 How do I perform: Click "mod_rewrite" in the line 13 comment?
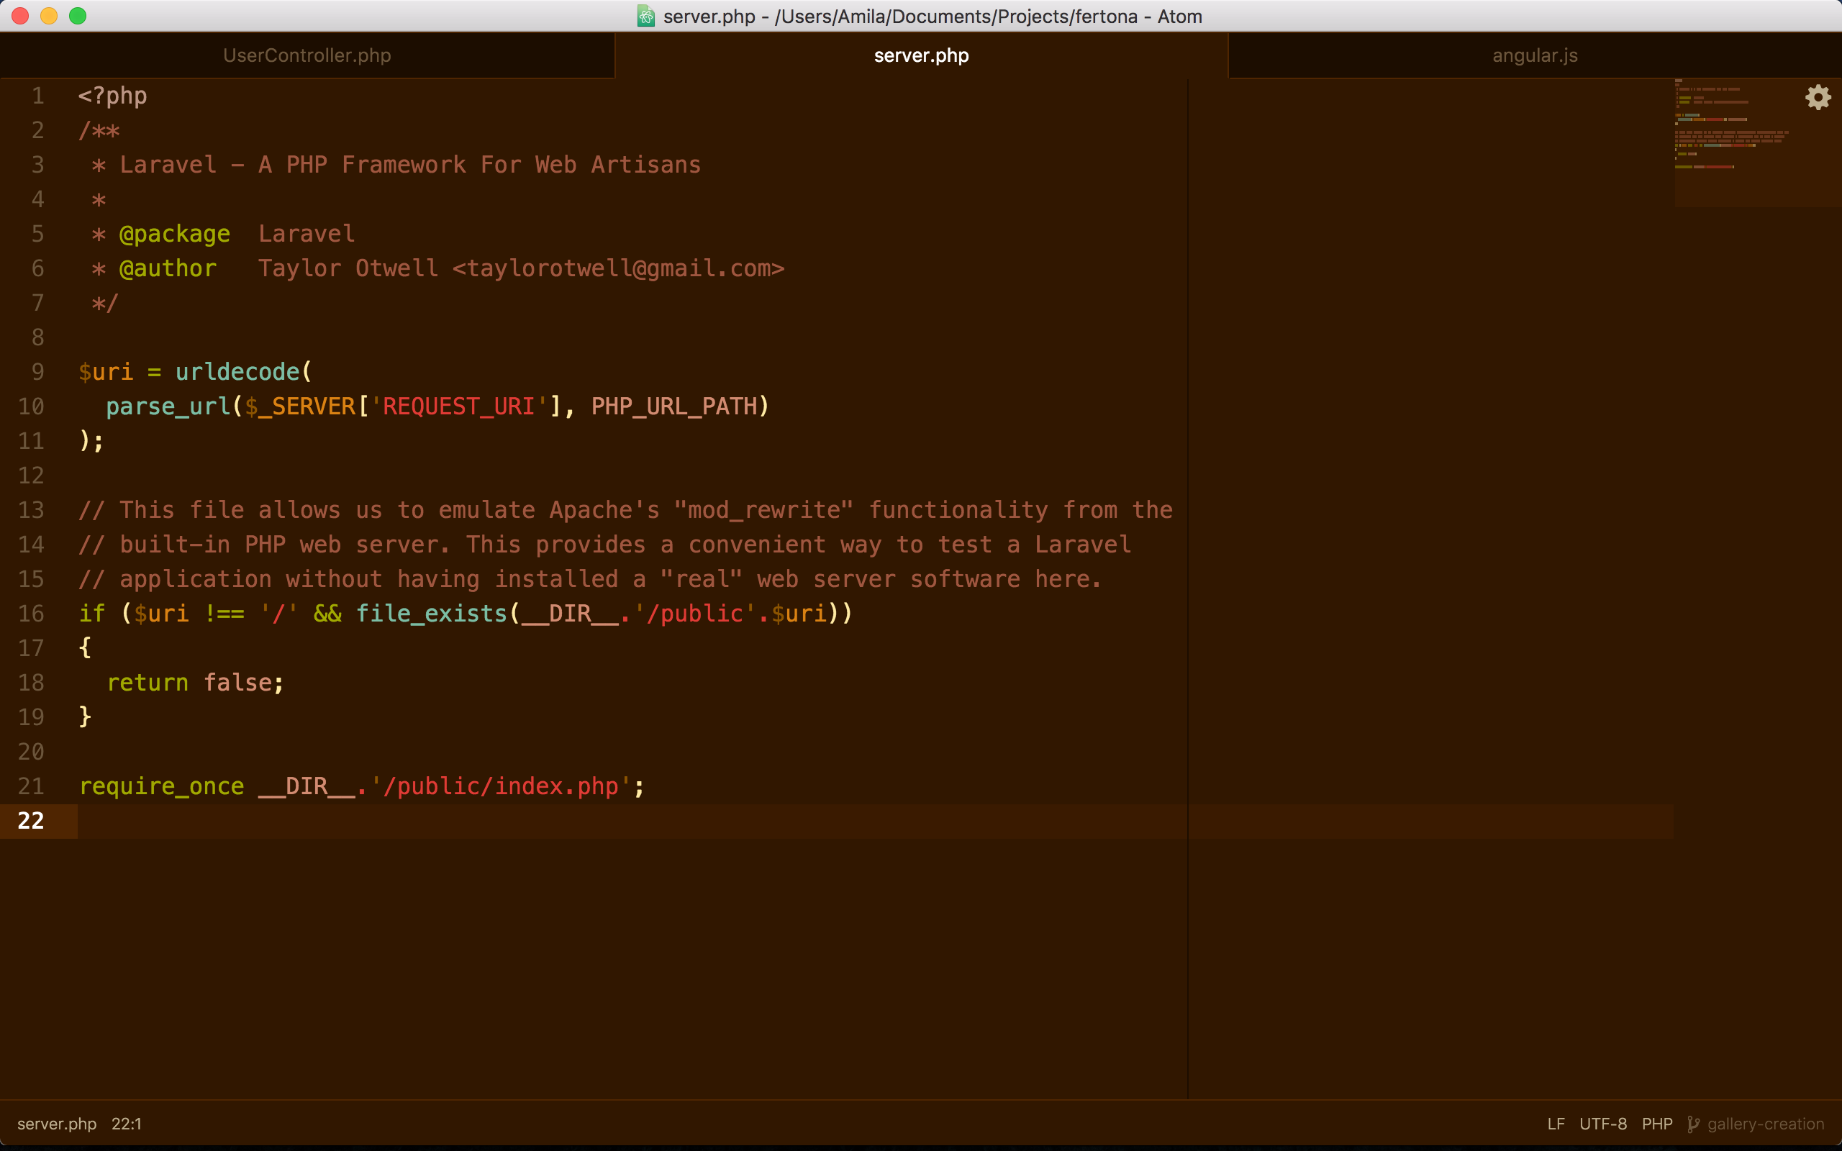pos(763,509)
